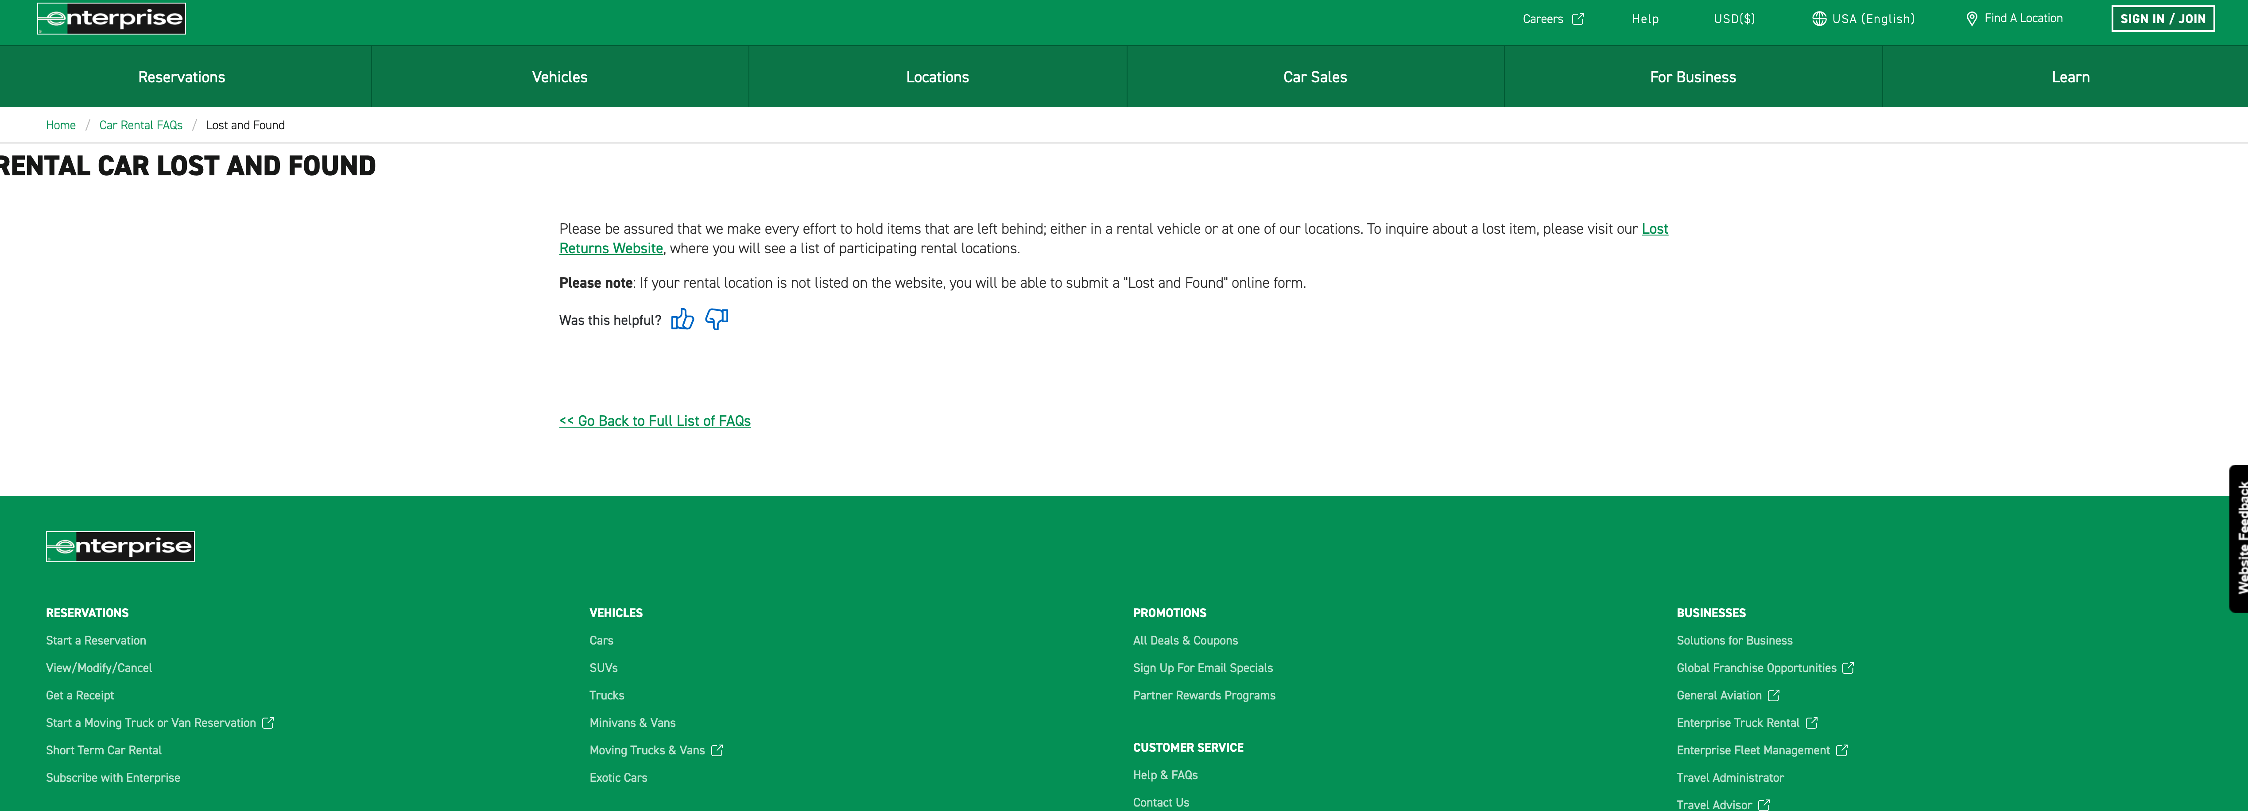Click Cars link under Vehicles
2248x811 pixels.
(x=601, y=640)
